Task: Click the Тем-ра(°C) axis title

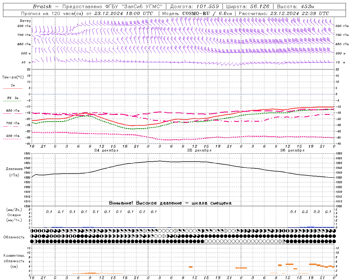Action: tap(13, 77)
